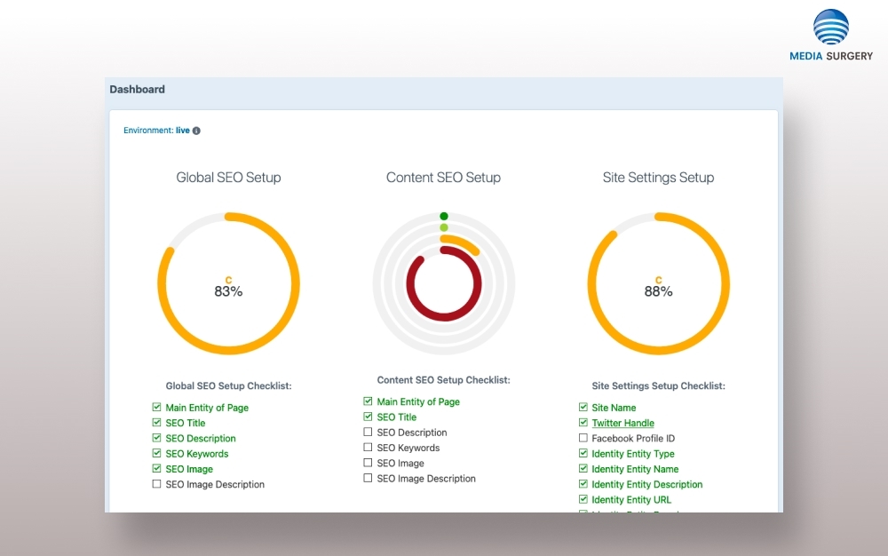Click the live environment label

coord(182,131)
